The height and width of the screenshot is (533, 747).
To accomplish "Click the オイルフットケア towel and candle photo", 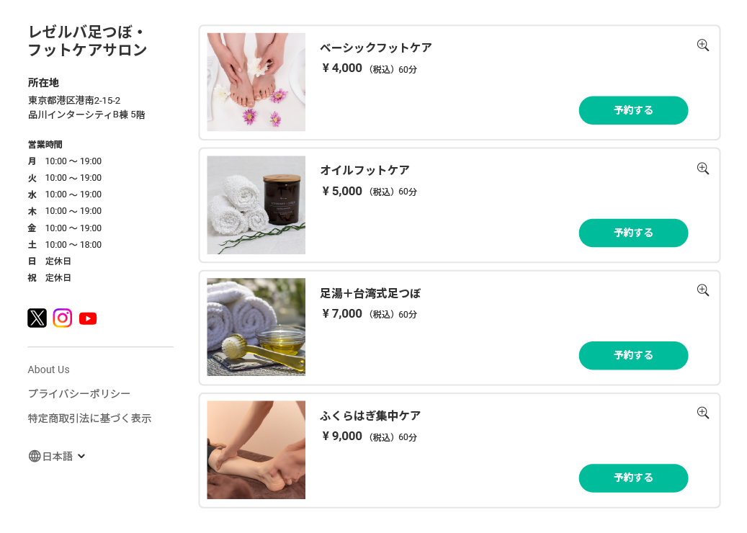I will click(256, 205).
